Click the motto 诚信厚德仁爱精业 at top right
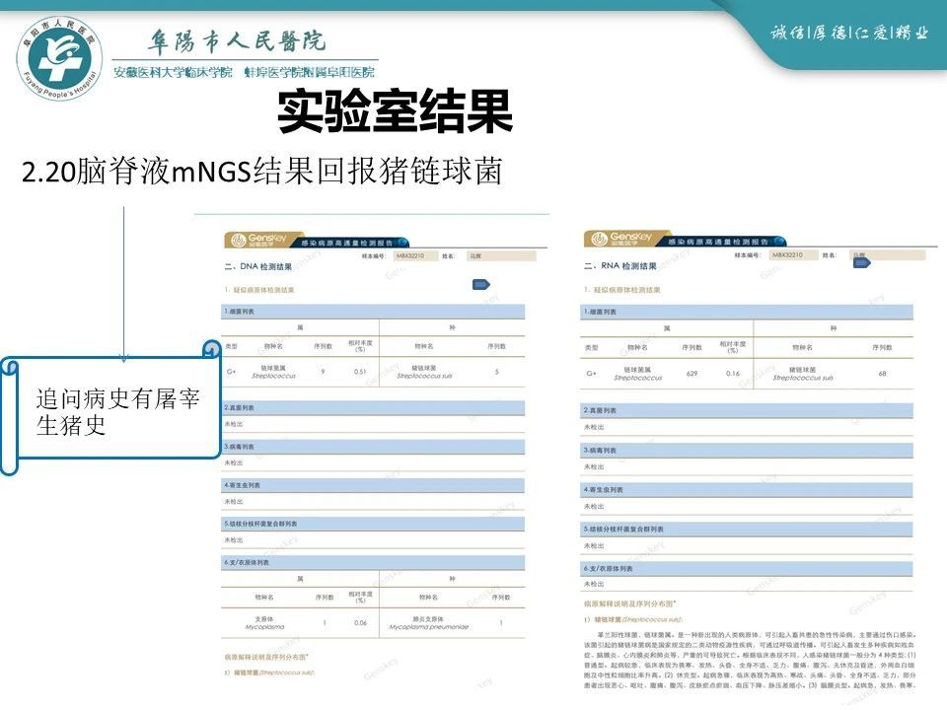This screenshot has height=710, width=947. 848,33
